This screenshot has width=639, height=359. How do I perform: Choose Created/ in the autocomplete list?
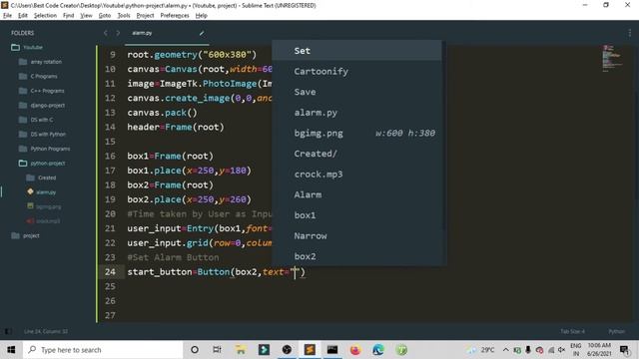356,154
